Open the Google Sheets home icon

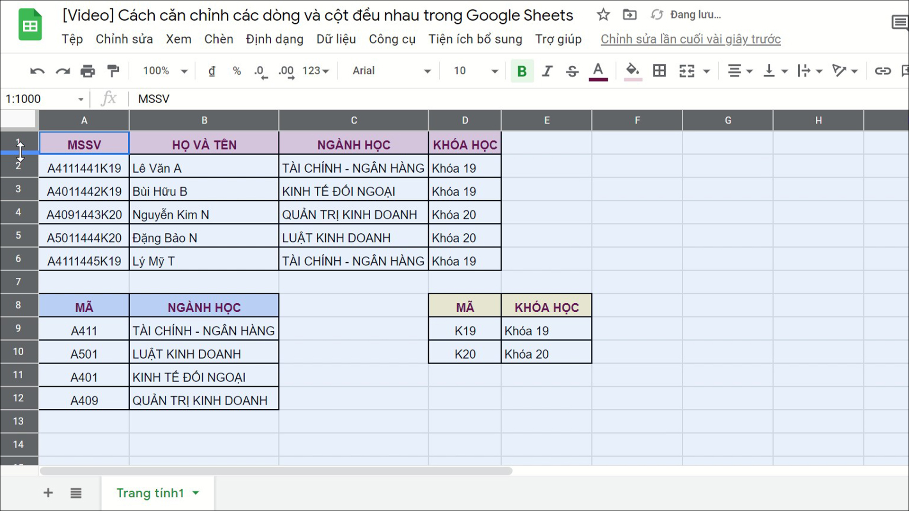pos(30,25)
